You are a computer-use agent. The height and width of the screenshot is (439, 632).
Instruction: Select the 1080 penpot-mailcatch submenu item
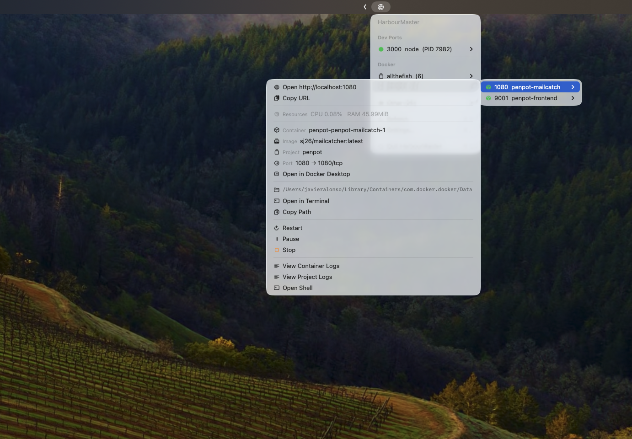point(530,87)
